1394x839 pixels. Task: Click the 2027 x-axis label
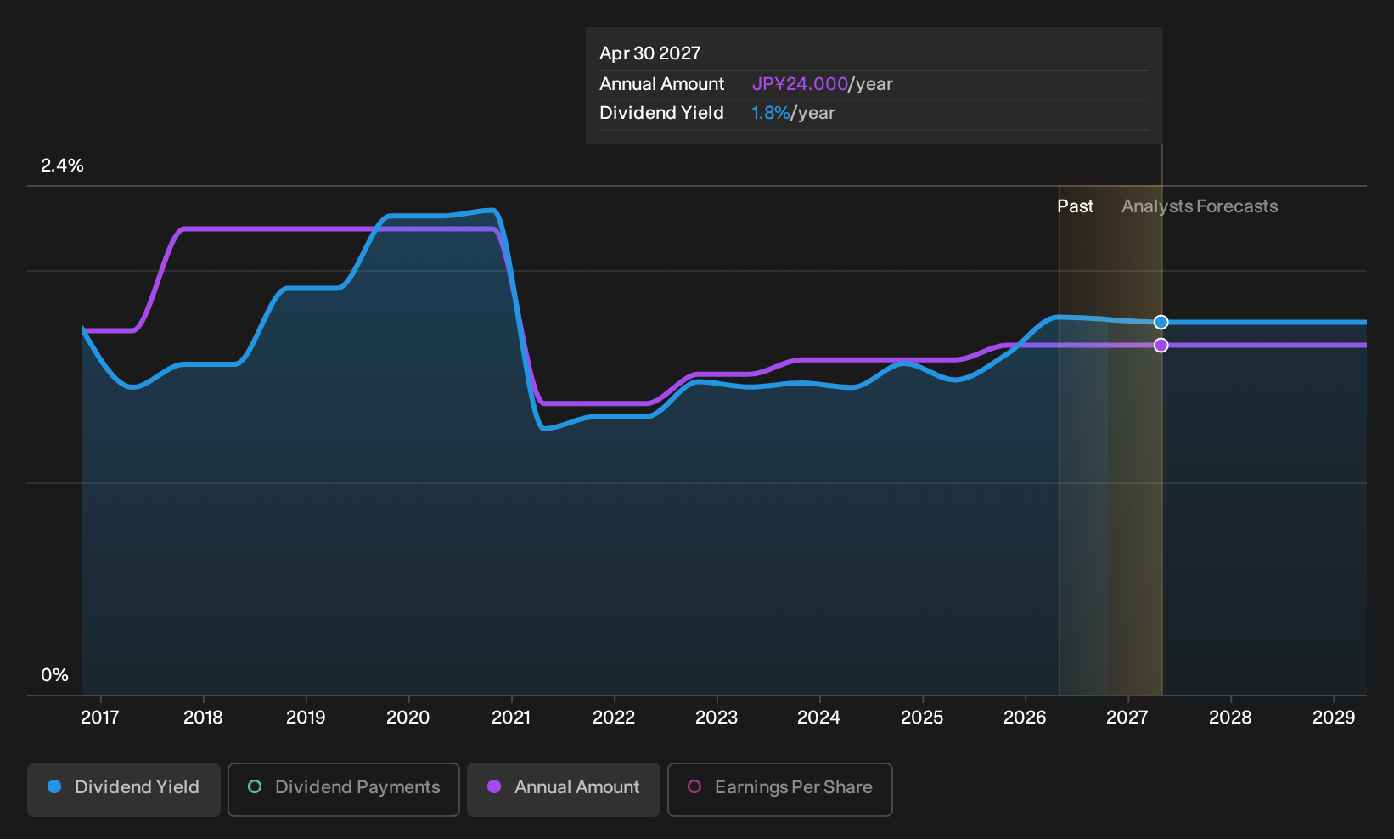[x=1127, y=718]
